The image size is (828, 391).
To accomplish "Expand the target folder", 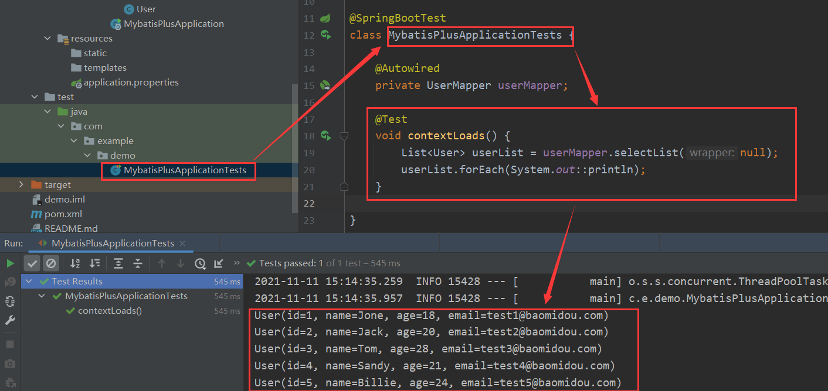I will (x=22, y=185).
